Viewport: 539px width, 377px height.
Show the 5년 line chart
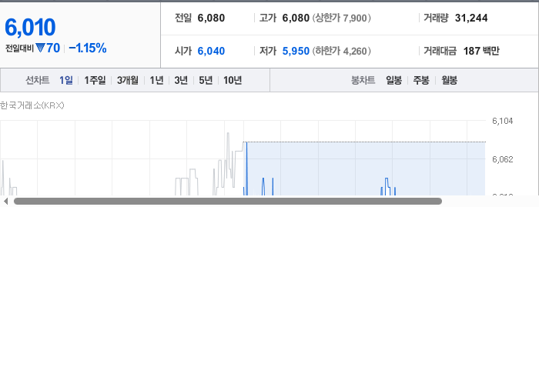[206, 80]
